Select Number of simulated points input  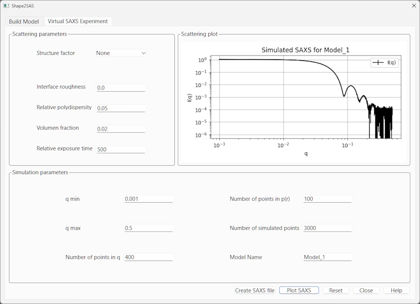pyautogui.click(x=328, y=229)
